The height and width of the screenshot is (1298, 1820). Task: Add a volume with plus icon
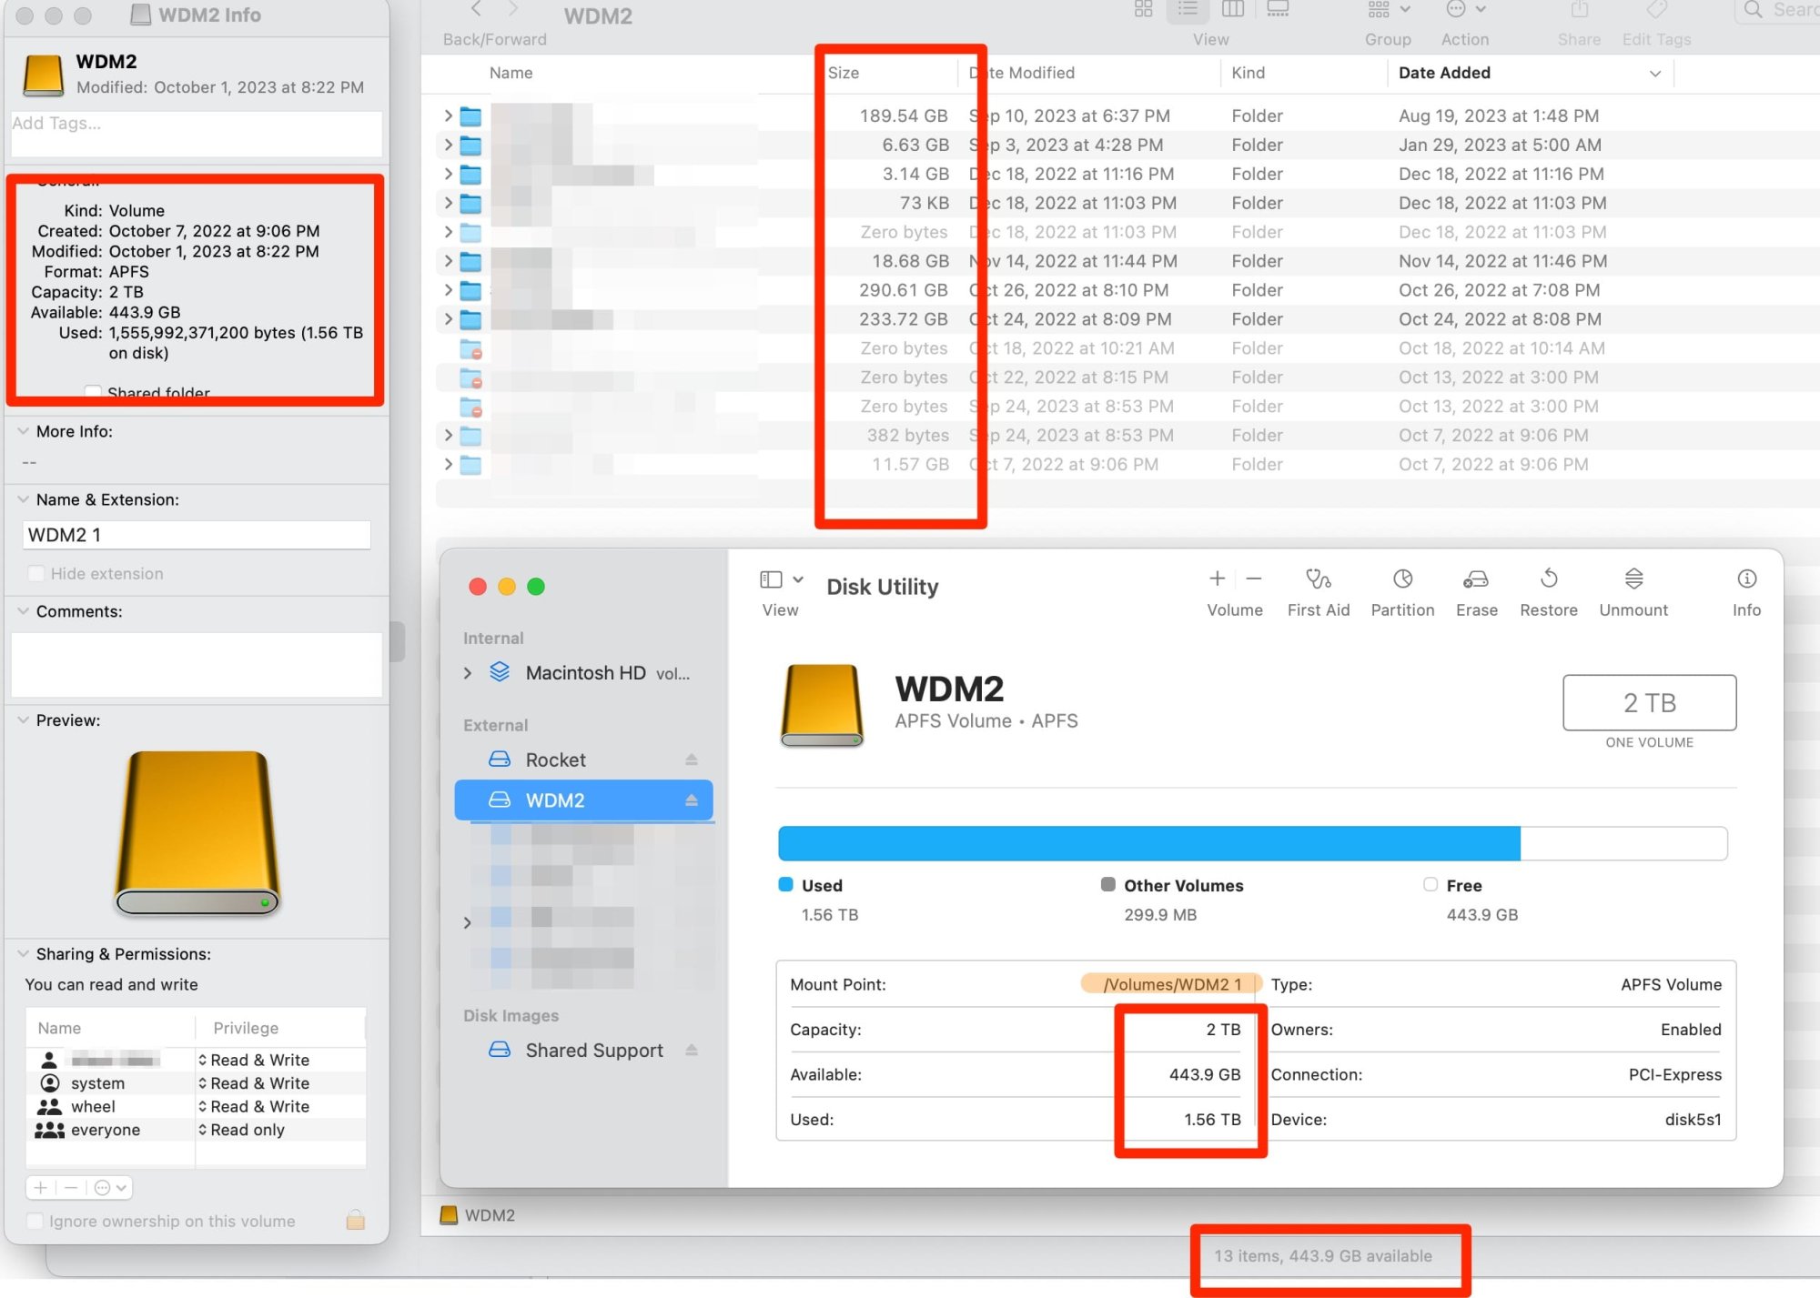tap(1217, 579)
